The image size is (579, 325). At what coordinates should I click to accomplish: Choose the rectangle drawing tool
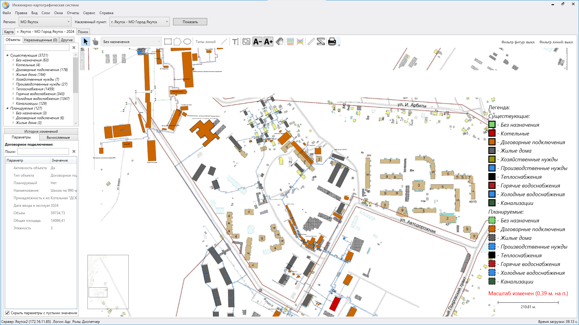click(168, 42)
